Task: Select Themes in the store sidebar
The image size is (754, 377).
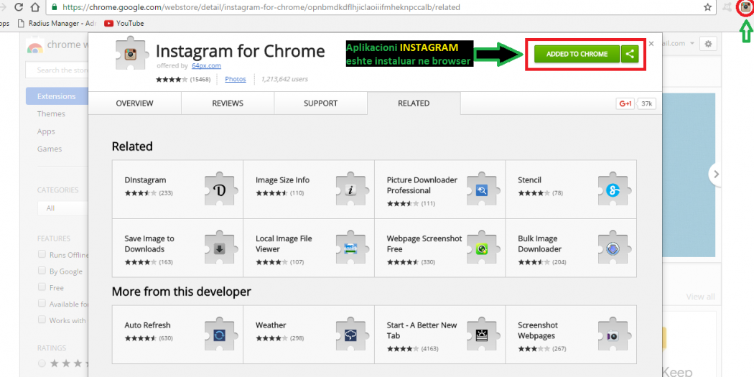Action: (x=51, y=114)
